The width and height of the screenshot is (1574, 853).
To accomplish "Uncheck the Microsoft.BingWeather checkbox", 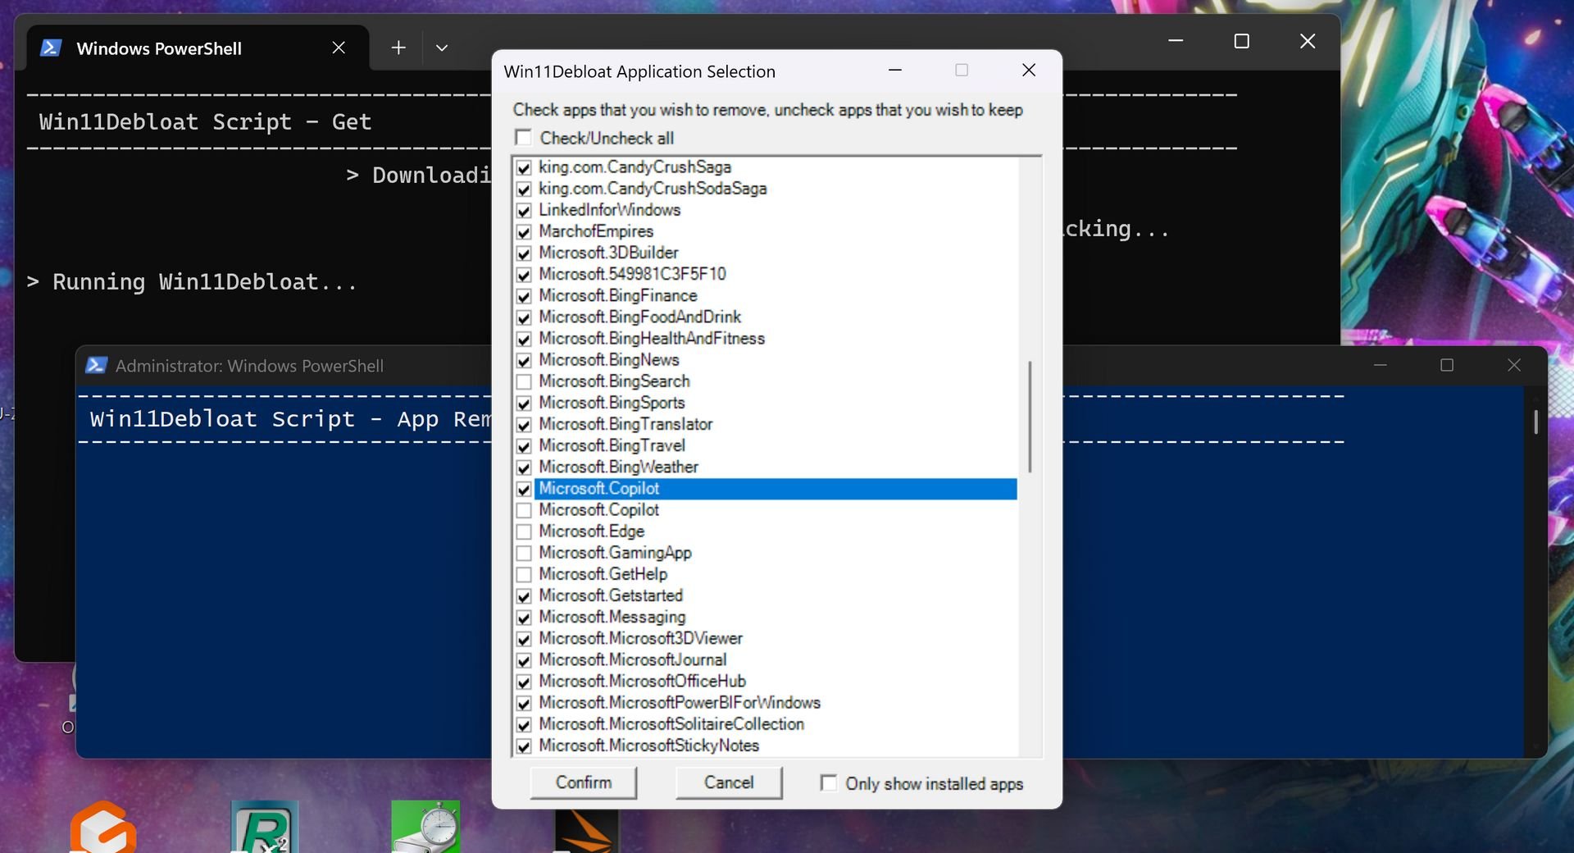I will click(524, 468).
